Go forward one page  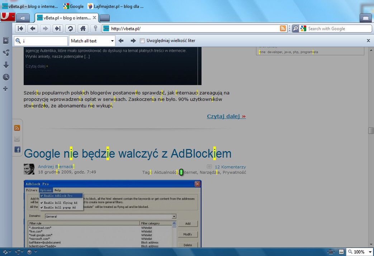point(45,29)
